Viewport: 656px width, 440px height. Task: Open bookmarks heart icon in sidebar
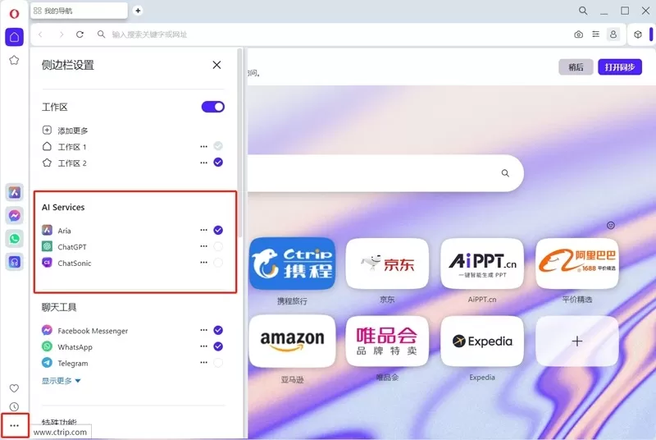[x=14, y=388]
